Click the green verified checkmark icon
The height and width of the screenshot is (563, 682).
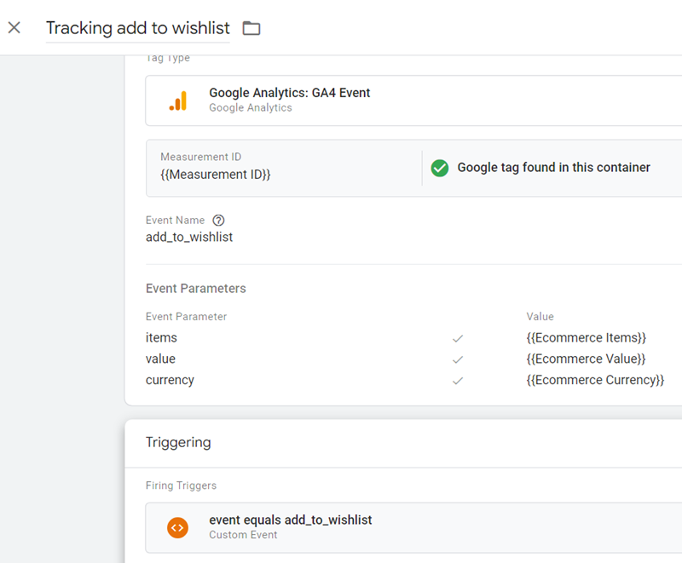point(440,168)
